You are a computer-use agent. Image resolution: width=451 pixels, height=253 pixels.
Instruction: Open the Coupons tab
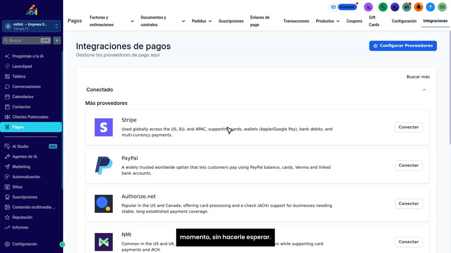tap(354, 21)
